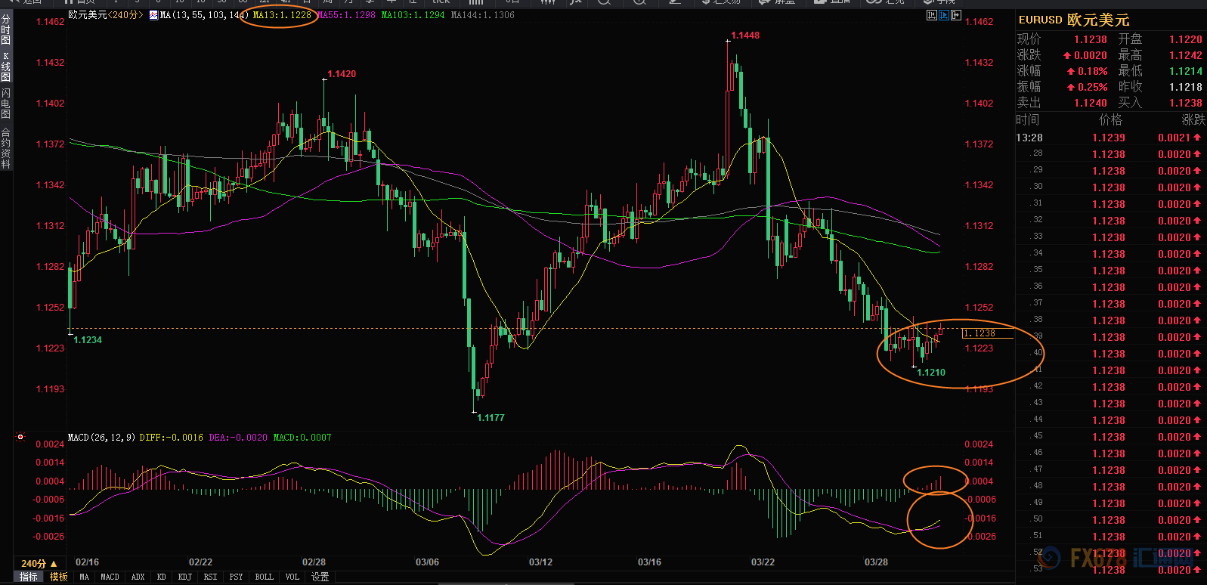Image resolution: width=1207 pixels, height=585 pixels.
Task: Select the RSI indicator
Action: pos(211,577)
